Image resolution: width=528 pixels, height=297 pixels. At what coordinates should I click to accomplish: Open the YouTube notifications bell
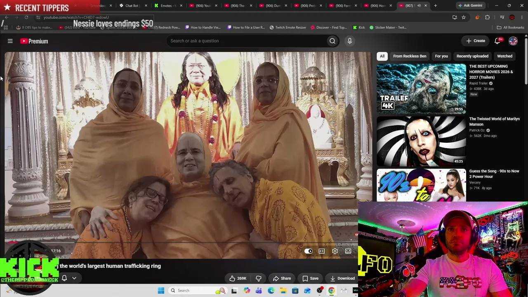click(497, 41)
